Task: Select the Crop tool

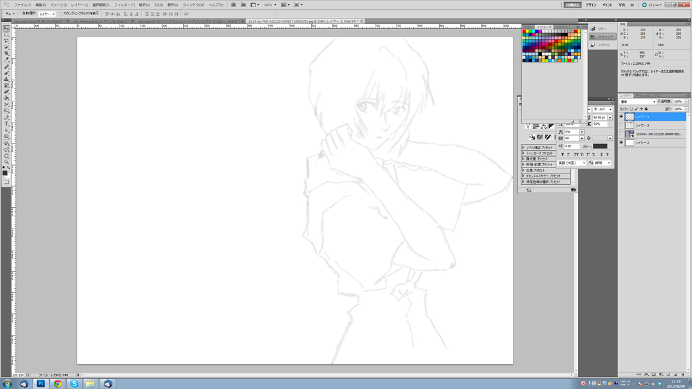Action: click(x=7, y=53)
